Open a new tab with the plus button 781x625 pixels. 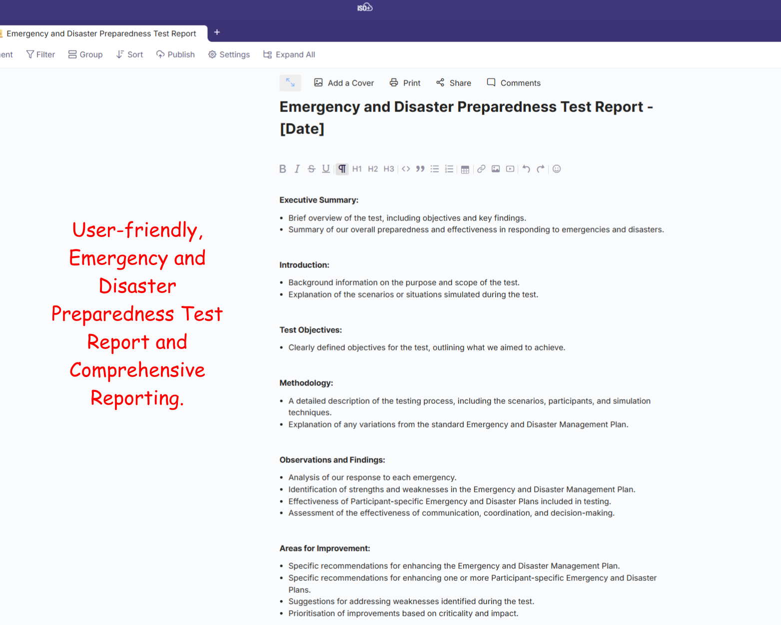[217, 32]
